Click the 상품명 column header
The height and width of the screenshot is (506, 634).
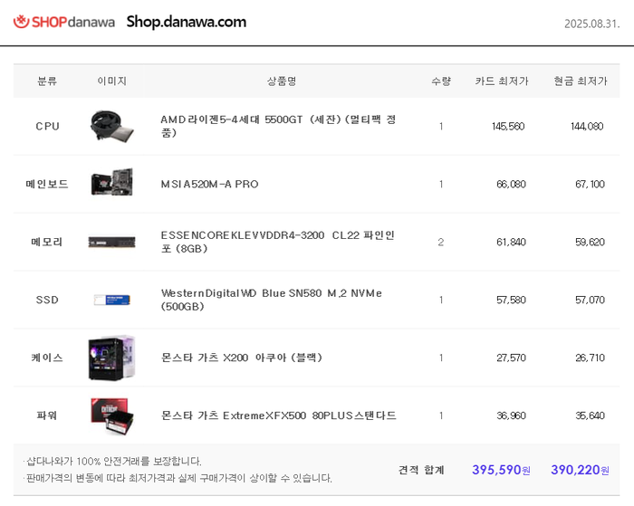pos(282,81)
